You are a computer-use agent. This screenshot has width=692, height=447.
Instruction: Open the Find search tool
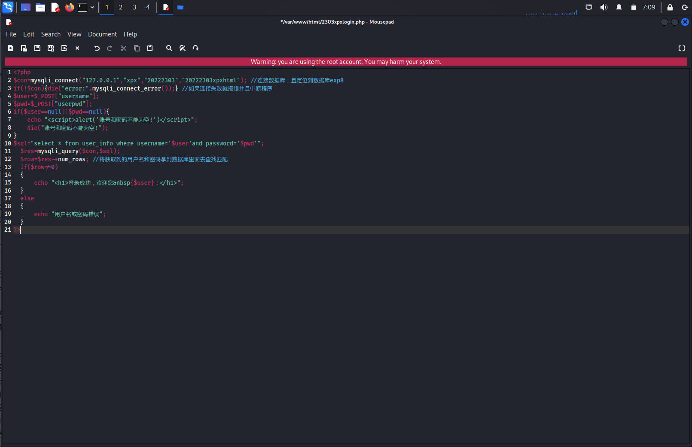tap(169, 48)
